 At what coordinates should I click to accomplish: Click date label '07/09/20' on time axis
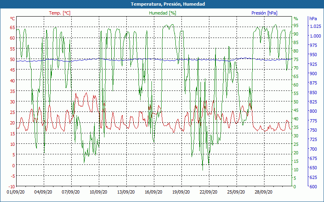[x=71, y=192]
